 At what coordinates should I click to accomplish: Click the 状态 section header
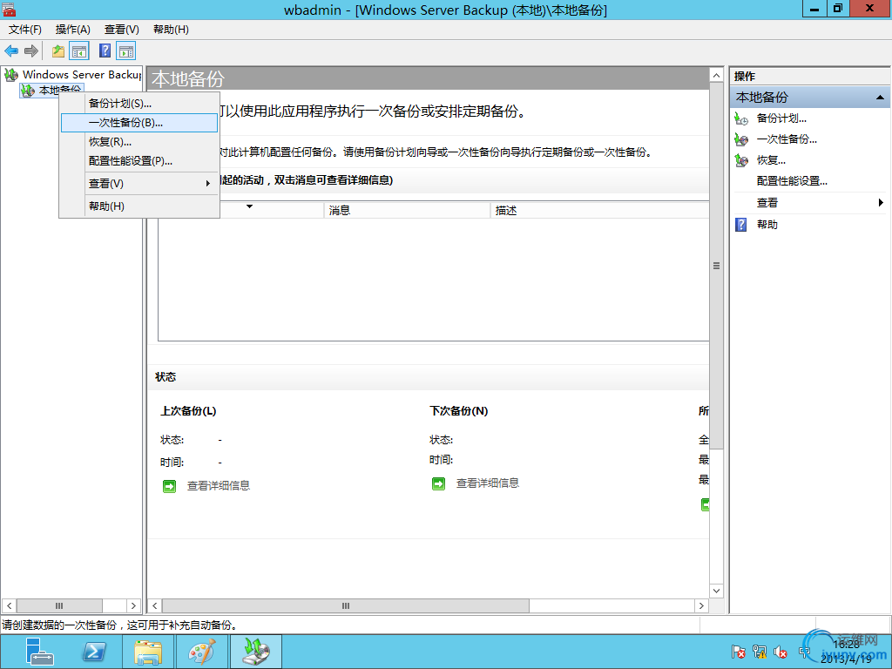[166, 377]
